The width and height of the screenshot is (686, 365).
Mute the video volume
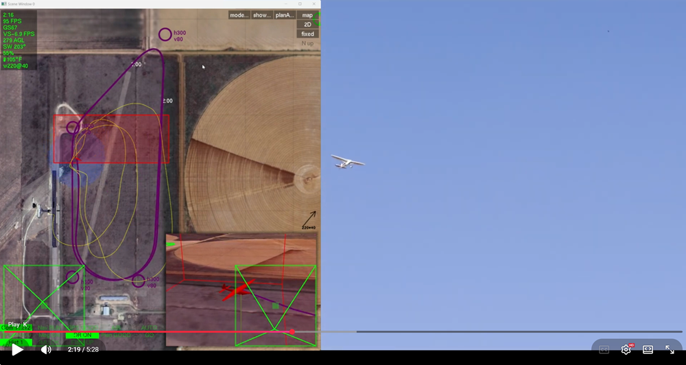[x=45, y=350]
